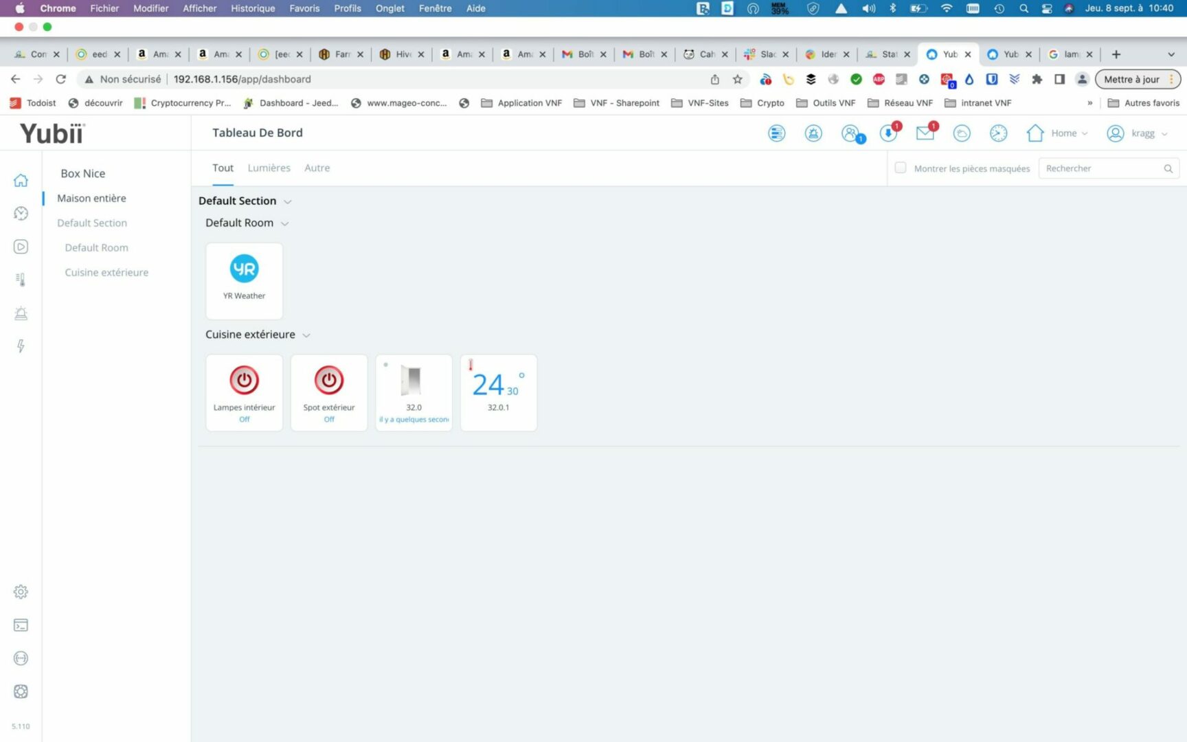Click the Mettre à jour button

point(1138,79)
